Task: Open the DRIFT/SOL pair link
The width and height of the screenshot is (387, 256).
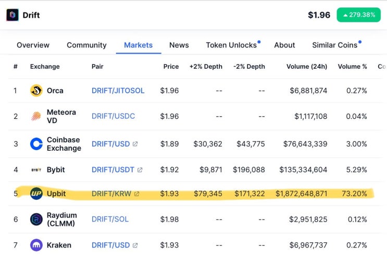Action: tap(110, 219)
